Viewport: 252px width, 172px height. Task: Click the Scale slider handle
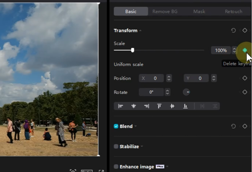click(133, 50)
